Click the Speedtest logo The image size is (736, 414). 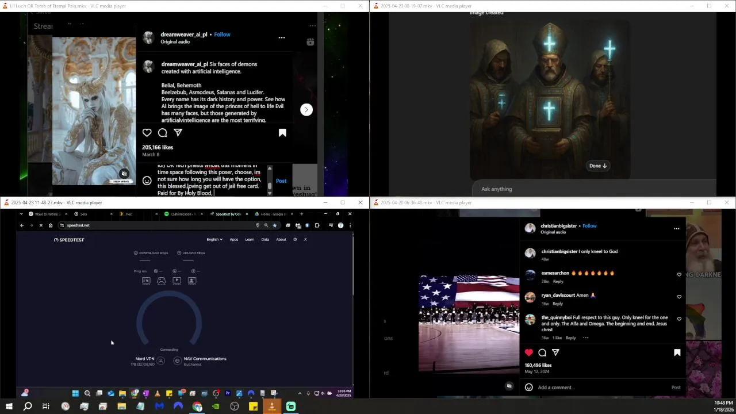click(68, 240)
